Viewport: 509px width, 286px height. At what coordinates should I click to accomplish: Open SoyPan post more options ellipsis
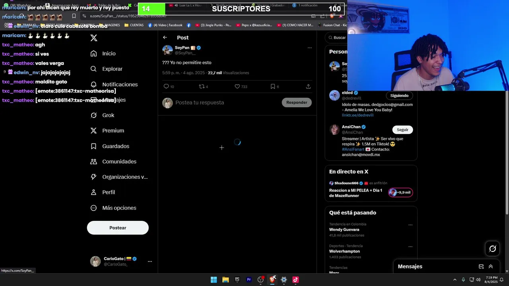point(309,48)
